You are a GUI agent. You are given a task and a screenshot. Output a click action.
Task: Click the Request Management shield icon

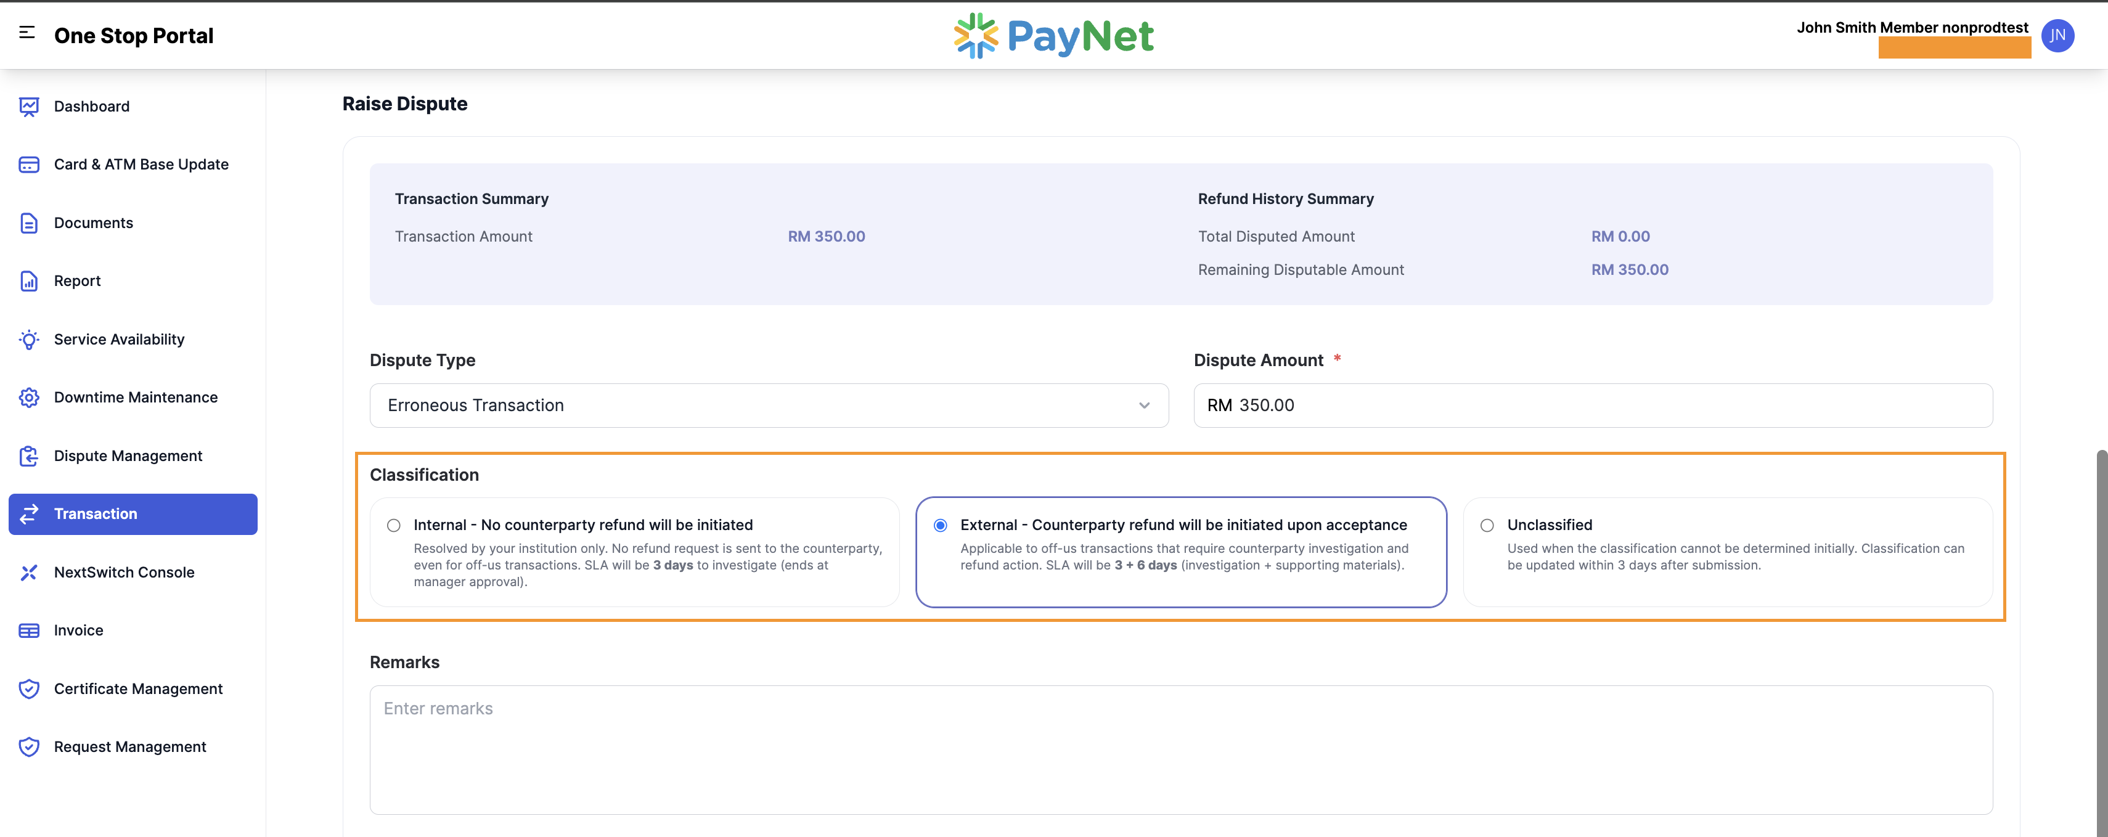(x=28, y=747)
